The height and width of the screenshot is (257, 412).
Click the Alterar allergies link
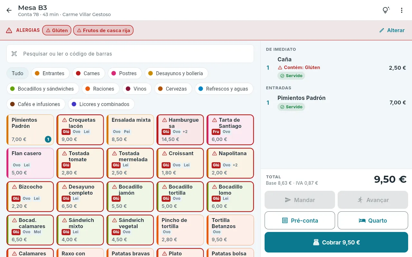pos(392,30)
